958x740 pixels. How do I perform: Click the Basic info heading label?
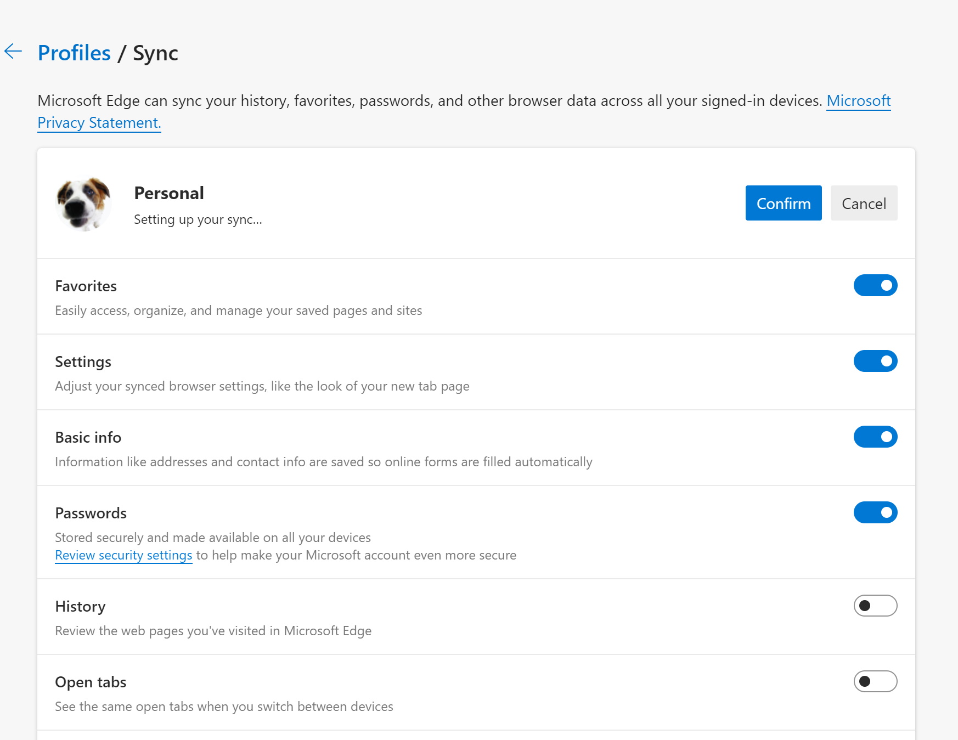pyautogui.click(x=88, y=437)
